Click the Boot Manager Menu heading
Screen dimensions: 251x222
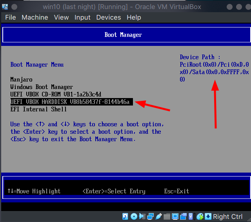37,64
